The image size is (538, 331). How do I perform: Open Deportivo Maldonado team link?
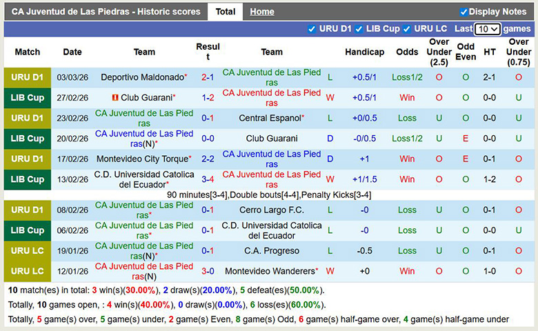(142, 77)
